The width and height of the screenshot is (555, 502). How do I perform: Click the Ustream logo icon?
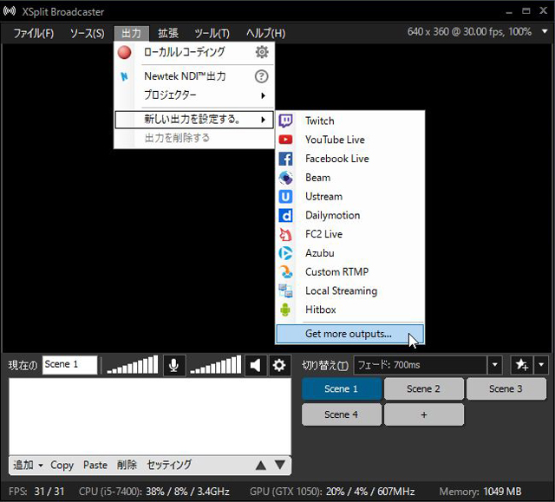[285, 196]
